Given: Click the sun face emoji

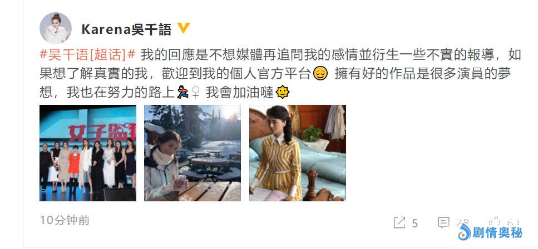Looking at the screenshot, I should [283, 93].
